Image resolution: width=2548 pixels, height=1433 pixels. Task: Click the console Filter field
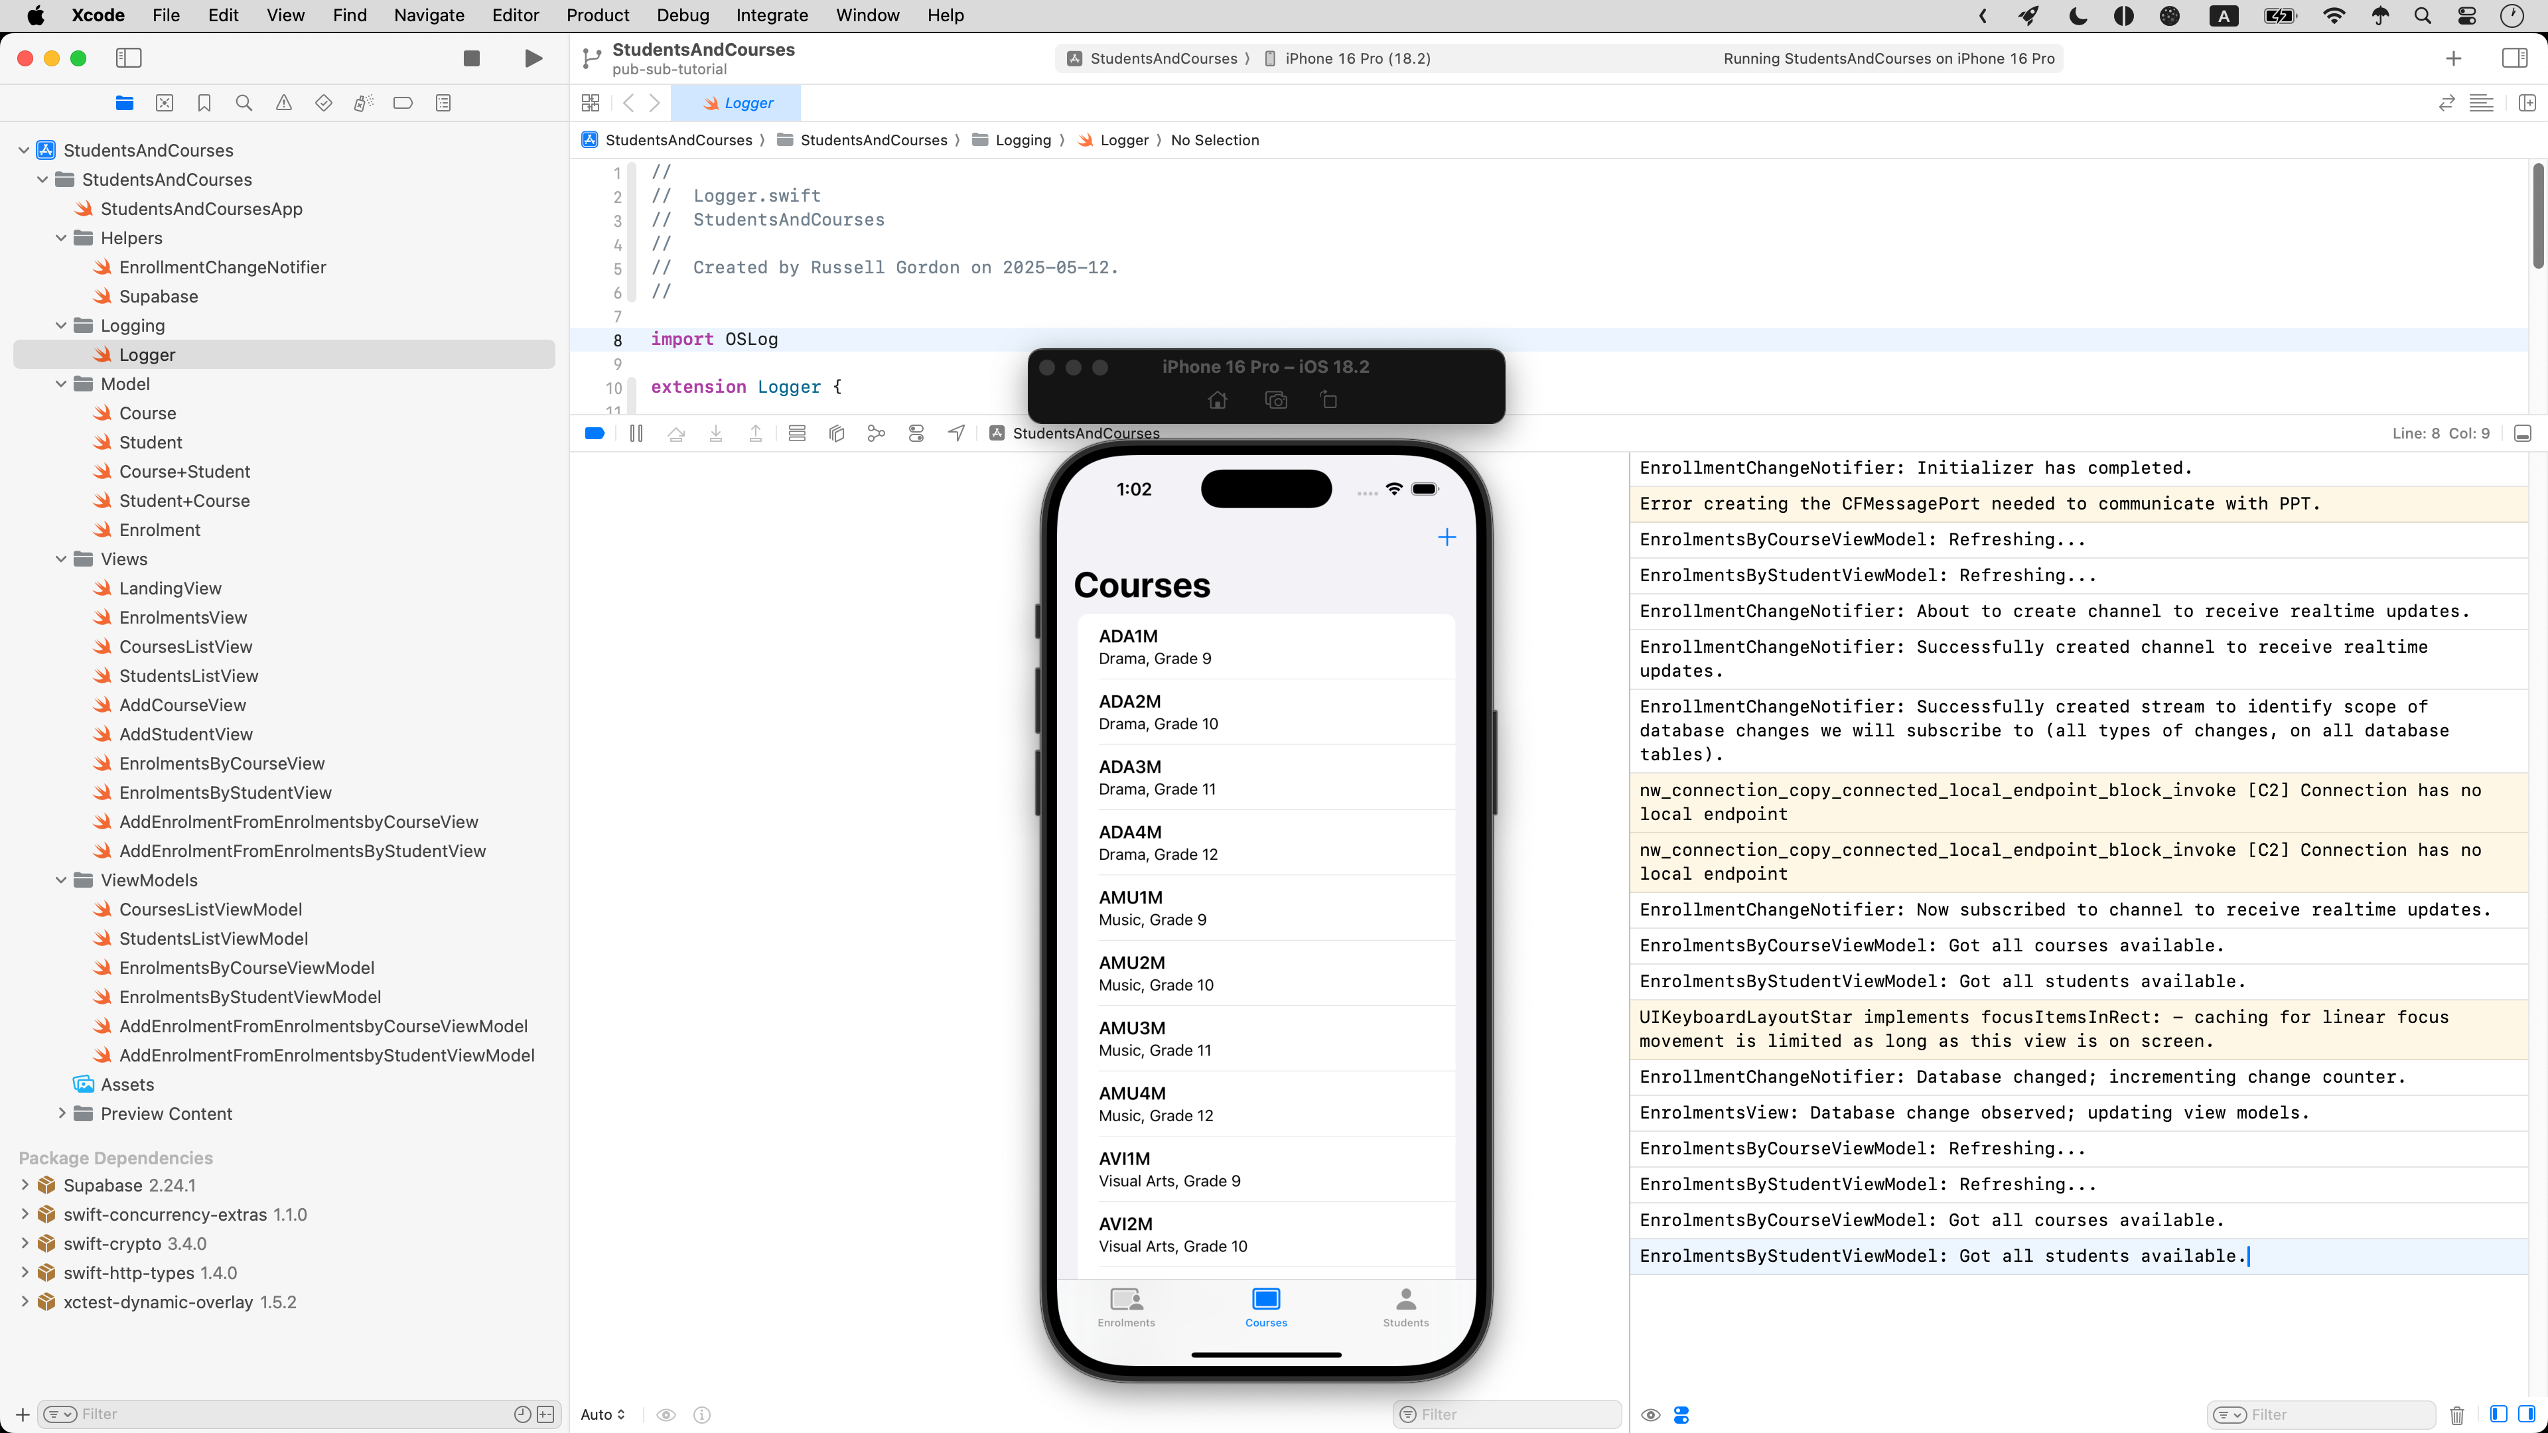(2334, 1415)
